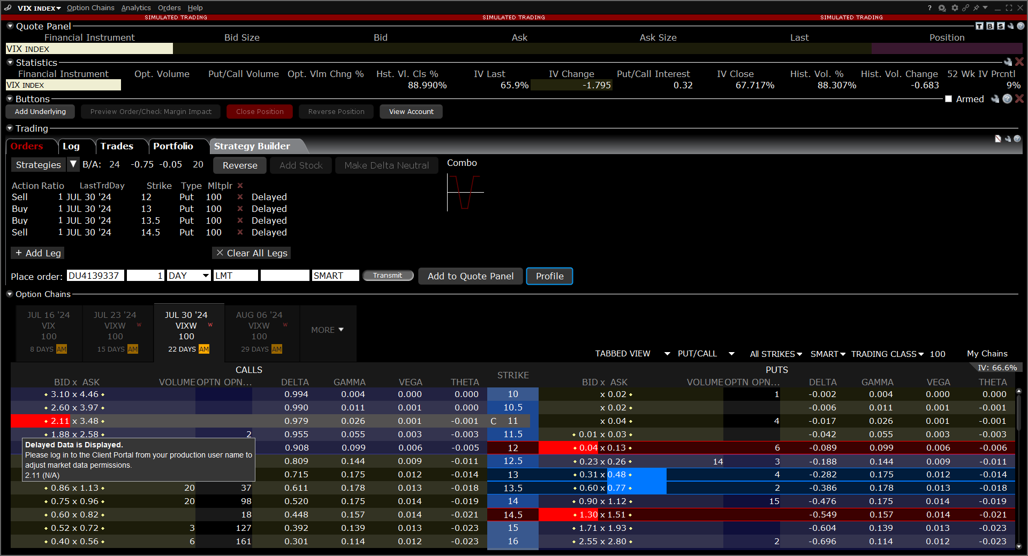Remove the Sell 12 Put leg

click(240, 197)
